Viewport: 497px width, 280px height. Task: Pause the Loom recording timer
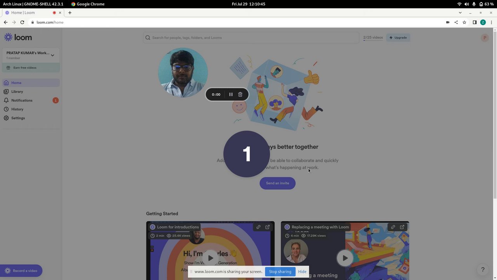231,94
